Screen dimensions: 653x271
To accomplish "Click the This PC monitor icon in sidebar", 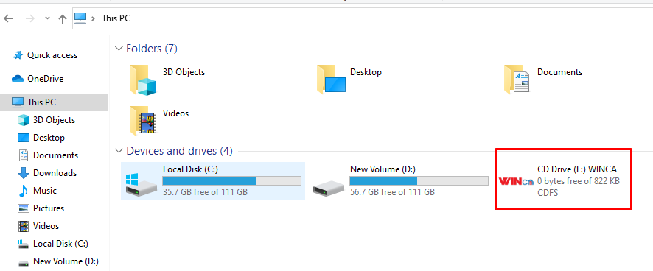I will [18, 102].
